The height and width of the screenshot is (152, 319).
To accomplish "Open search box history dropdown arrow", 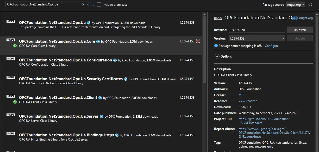I will tap(87, 4).
